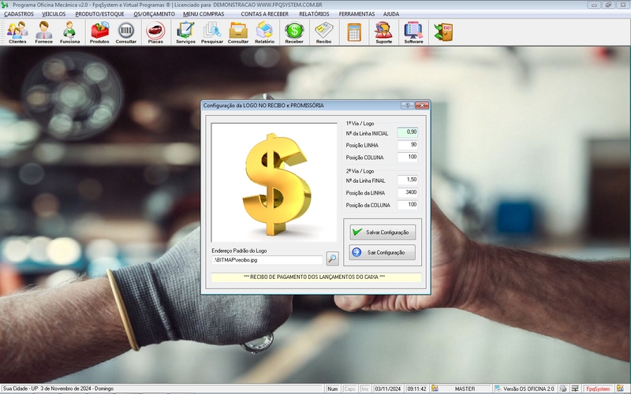Image resolution: width=631 pixels, height=394 pixels.
Task: Click the Suporte toolbar icon
Action: [x=384, y=32]
